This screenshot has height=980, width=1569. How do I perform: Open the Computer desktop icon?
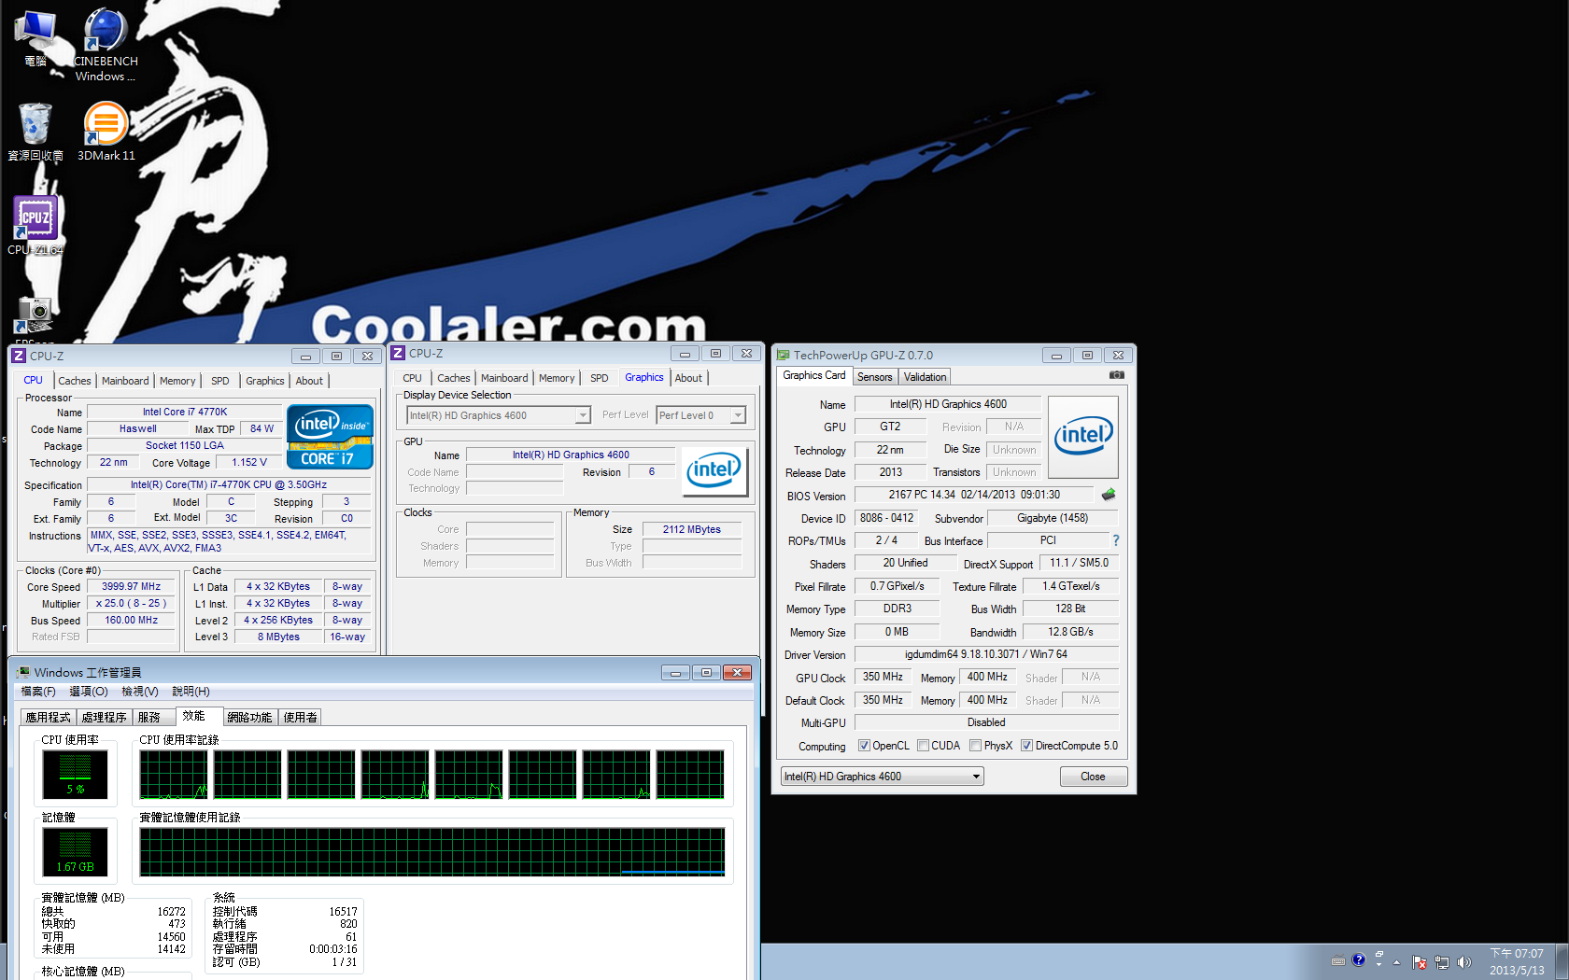[35, 39]
